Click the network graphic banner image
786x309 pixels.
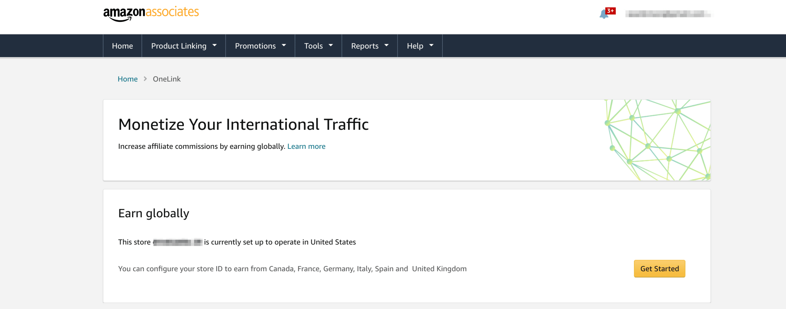(x=657, y=140)
